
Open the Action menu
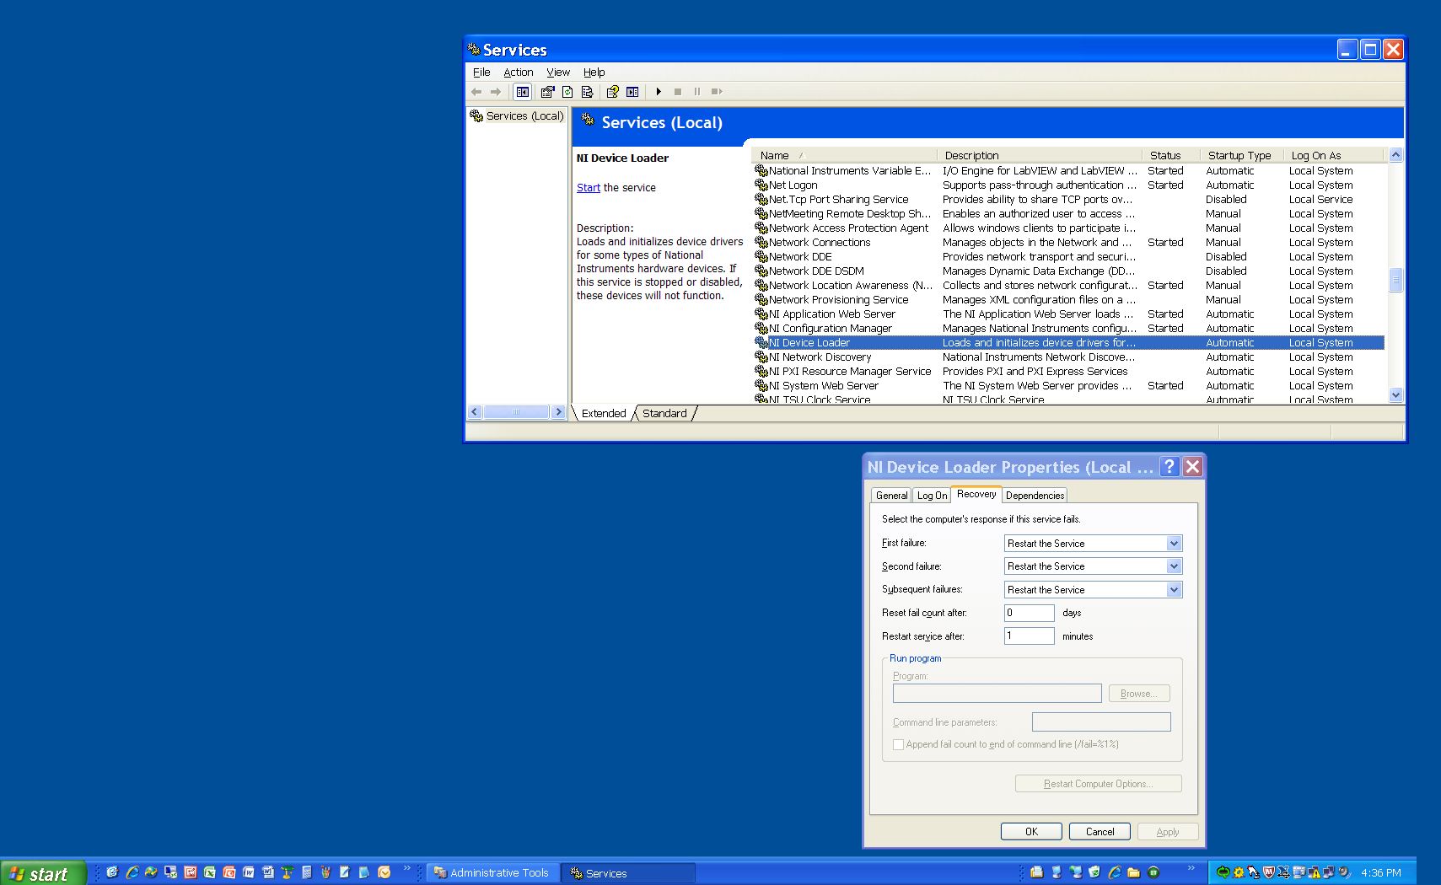pos(519,72)
